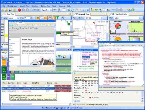Toggle the arrows sync button in Time View toolbar

38,18
